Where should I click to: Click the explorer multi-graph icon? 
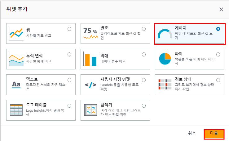tap(90, 110)
